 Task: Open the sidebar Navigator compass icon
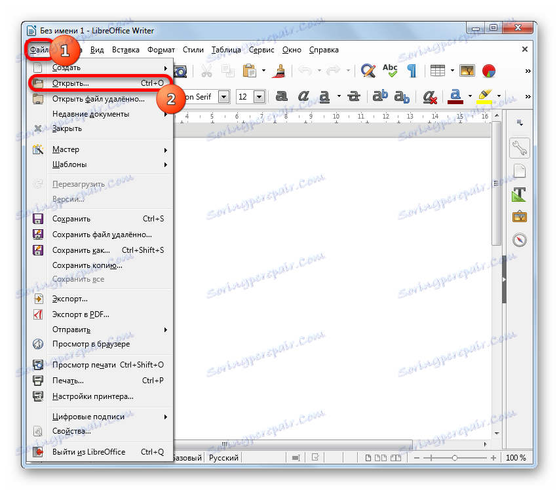(520, 240)
